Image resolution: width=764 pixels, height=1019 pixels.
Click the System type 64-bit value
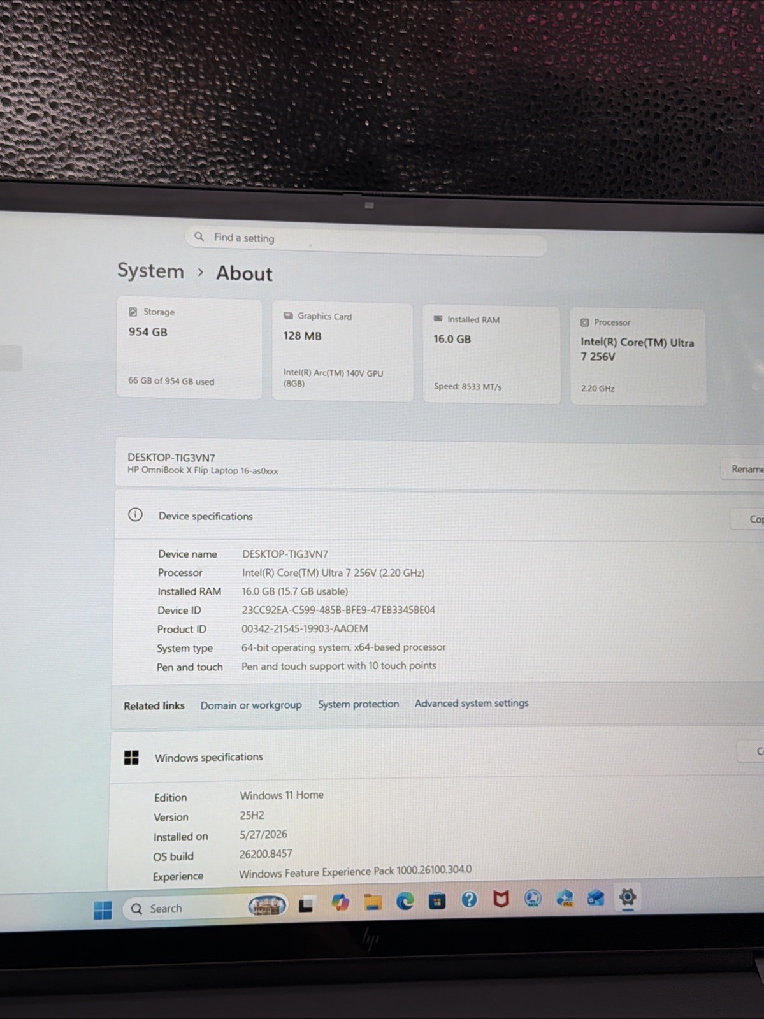click(343, 647)
